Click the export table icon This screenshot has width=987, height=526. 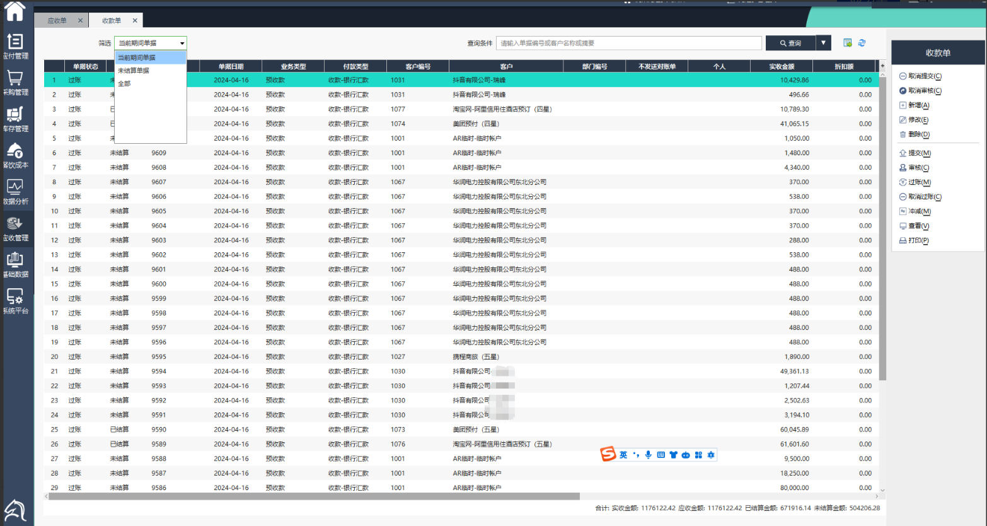(x=848, y=43)
